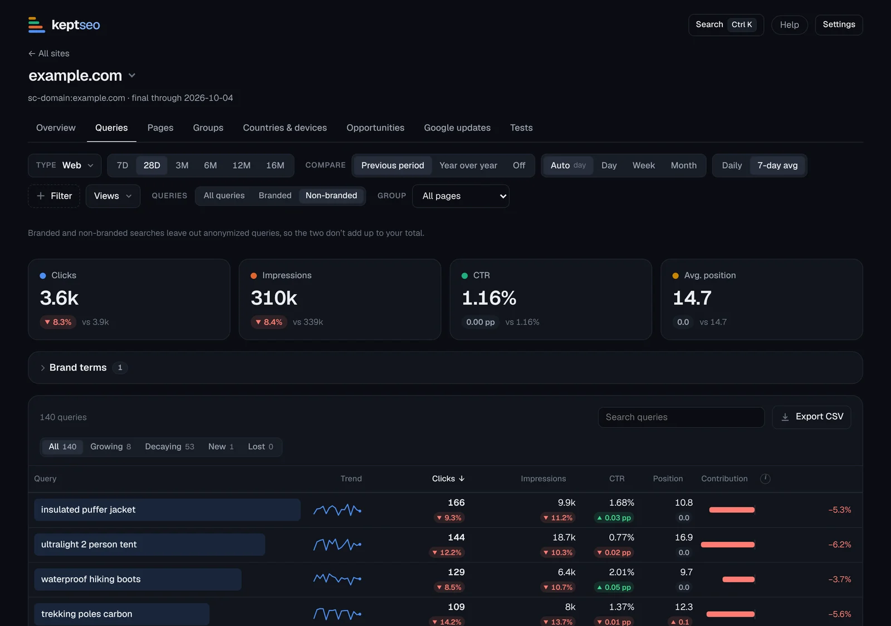891x626 pixels.
Task: Select the Impressions metric card
Action: click(x=340, y=299)
